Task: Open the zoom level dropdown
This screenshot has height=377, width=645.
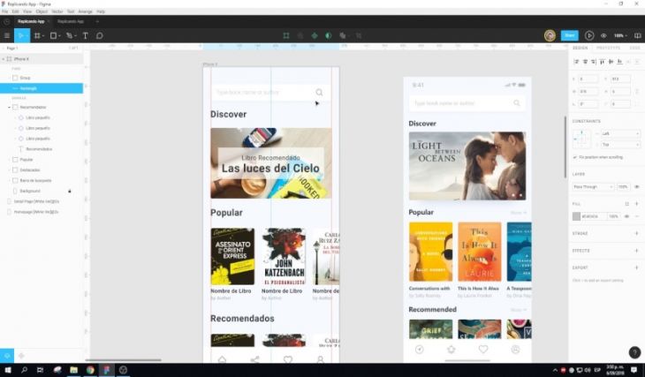Action: click(620, 36)
